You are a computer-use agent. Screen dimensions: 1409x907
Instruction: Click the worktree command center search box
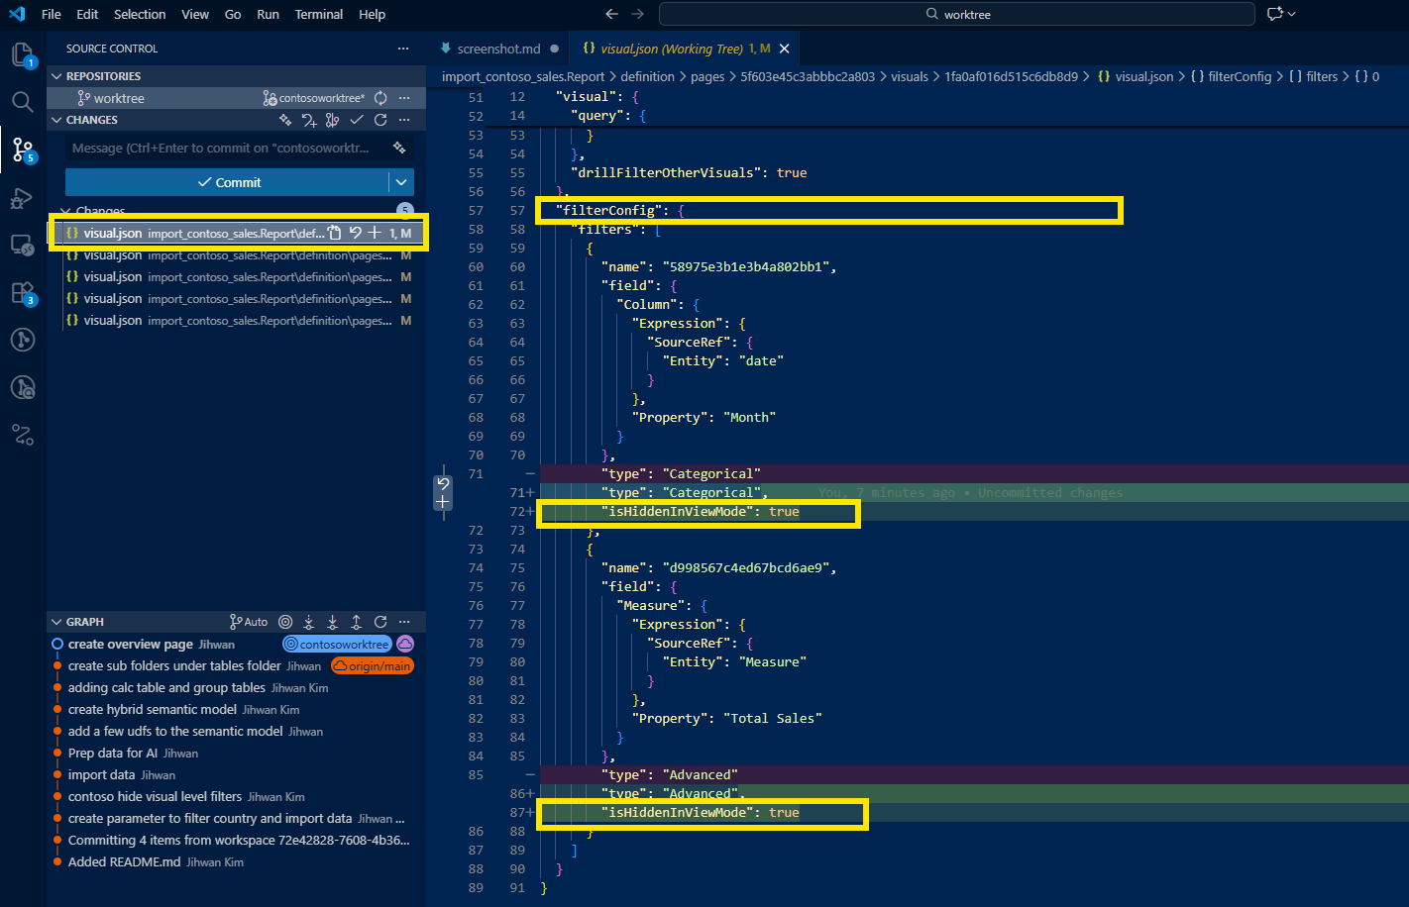click(x=957, y=14)
